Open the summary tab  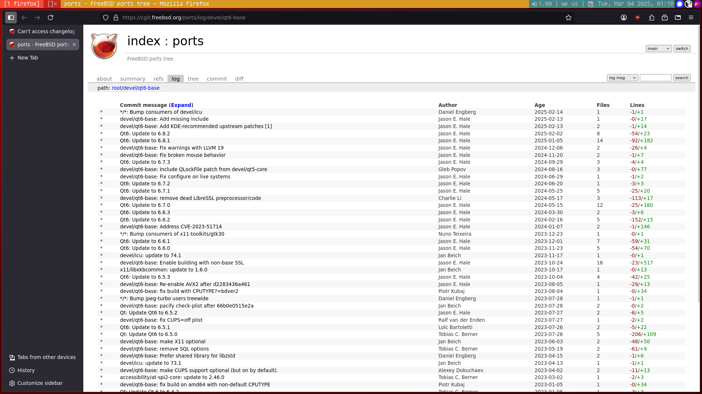133,79
